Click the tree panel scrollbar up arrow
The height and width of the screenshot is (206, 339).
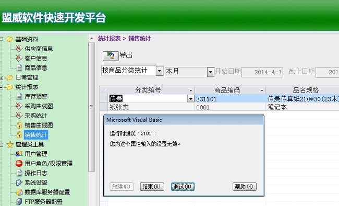click(x=91, y=38)
